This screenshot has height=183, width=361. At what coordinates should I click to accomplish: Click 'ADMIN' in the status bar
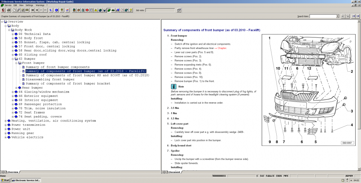pyautogui.click(x=349, y=176)
